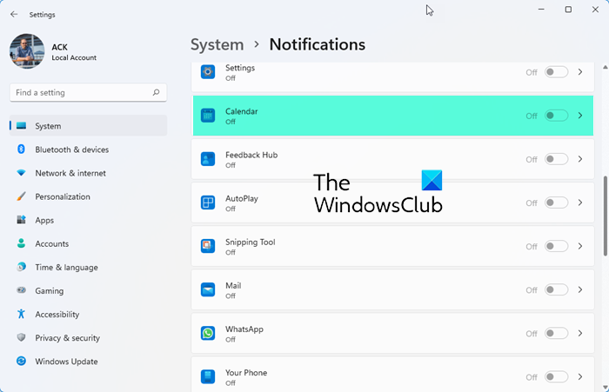Click the Windows Update refresh icon

coord(22,361)
